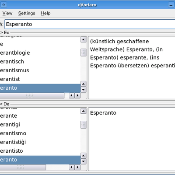The image size is (175, 175).
Task: Minimize the qVortaro window
Action: point(171,5)
